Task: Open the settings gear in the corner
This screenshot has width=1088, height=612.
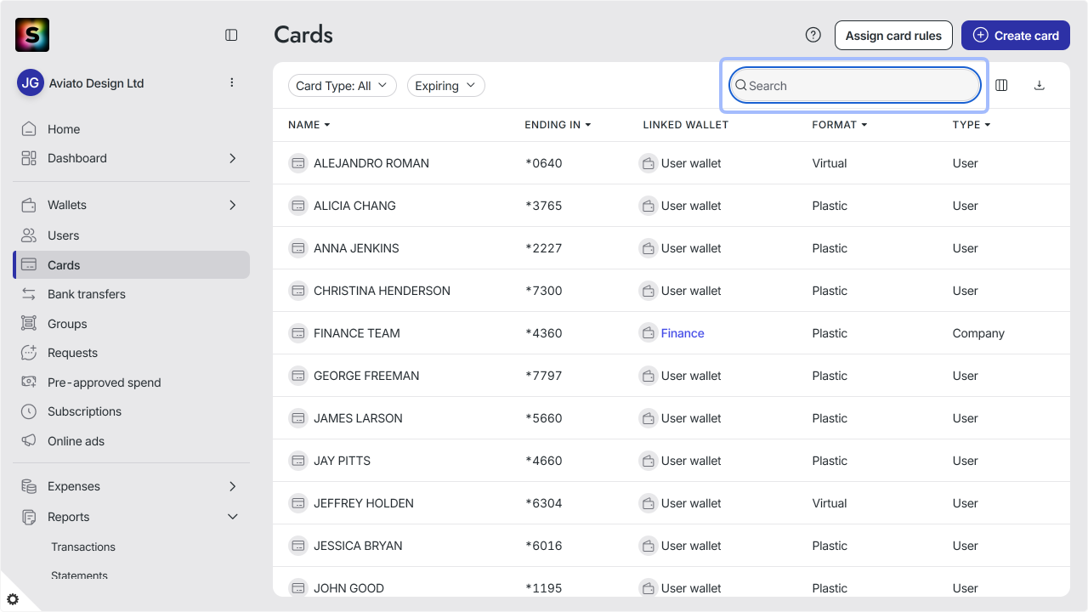Action: [x=13, y=599]
